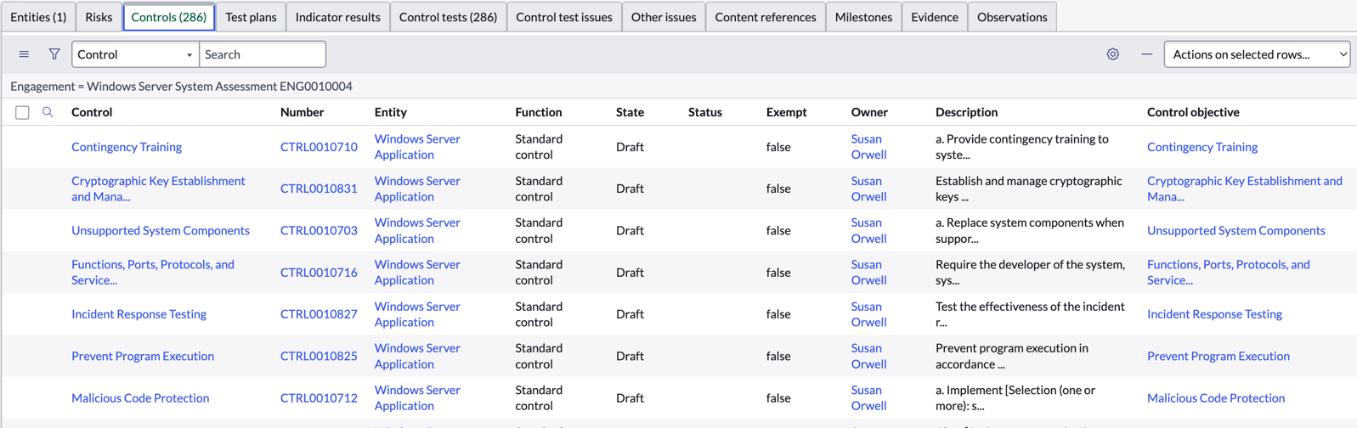The height and width of the screenshot is (428, 1357).
Task: Toggle column search magnifier icon
Action: [48, 112]
